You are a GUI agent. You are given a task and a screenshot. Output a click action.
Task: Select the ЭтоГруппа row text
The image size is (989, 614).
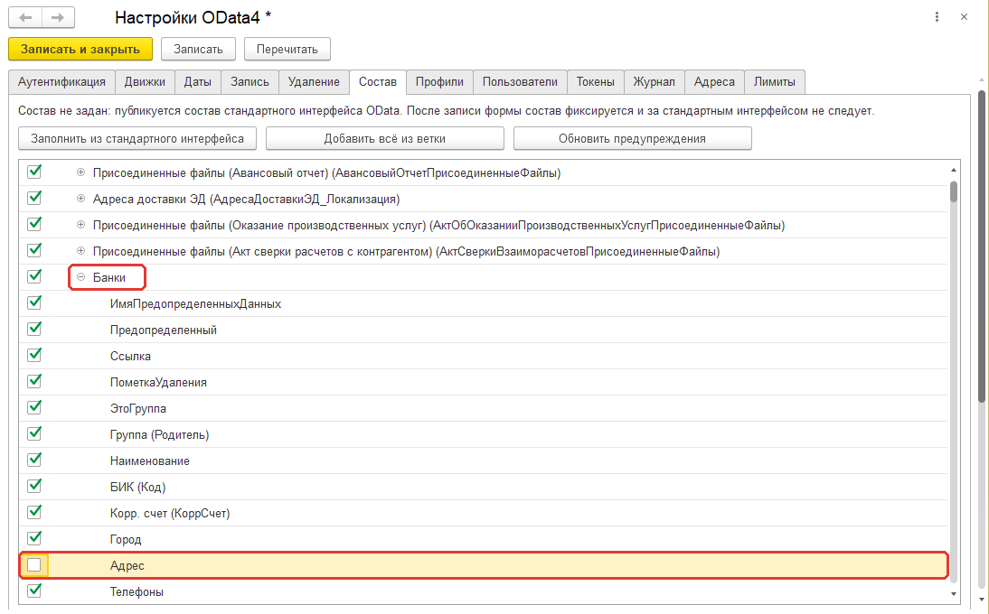138,409
